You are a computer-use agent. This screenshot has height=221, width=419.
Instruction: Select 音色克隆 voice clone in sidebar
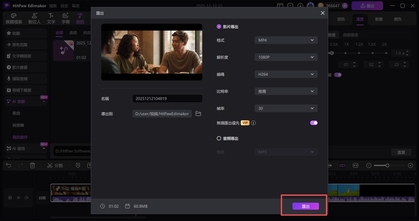tap(26, 45)
